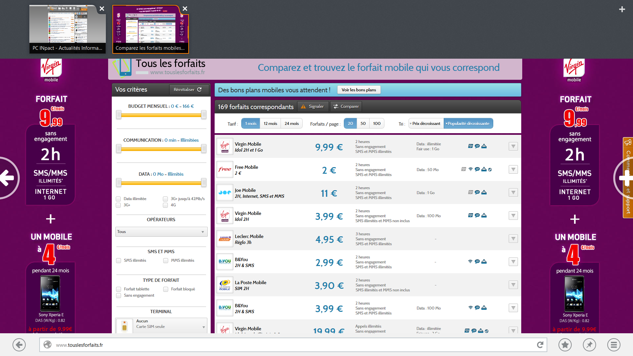
Task: Click the Free Mobile logo icon
Action: (x=225, y=169)
